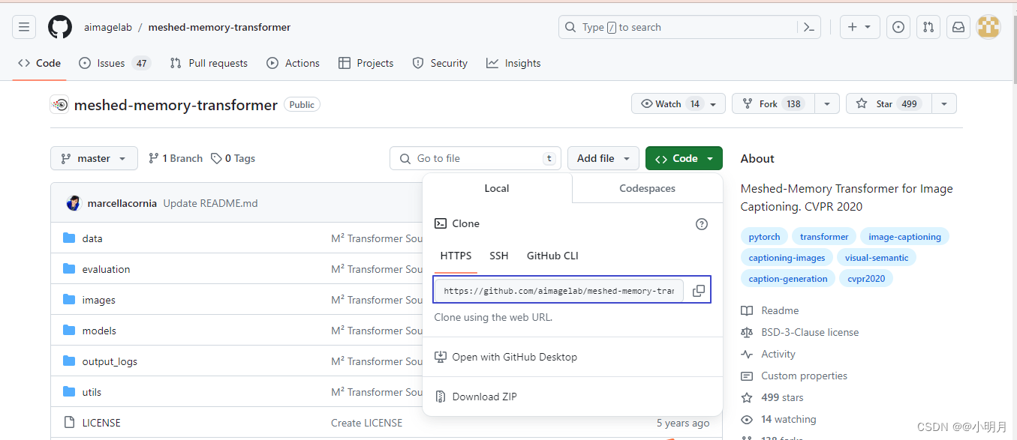1017x440 pixels.
Task: Open the Projects tab
Action: tap(366, 63)
